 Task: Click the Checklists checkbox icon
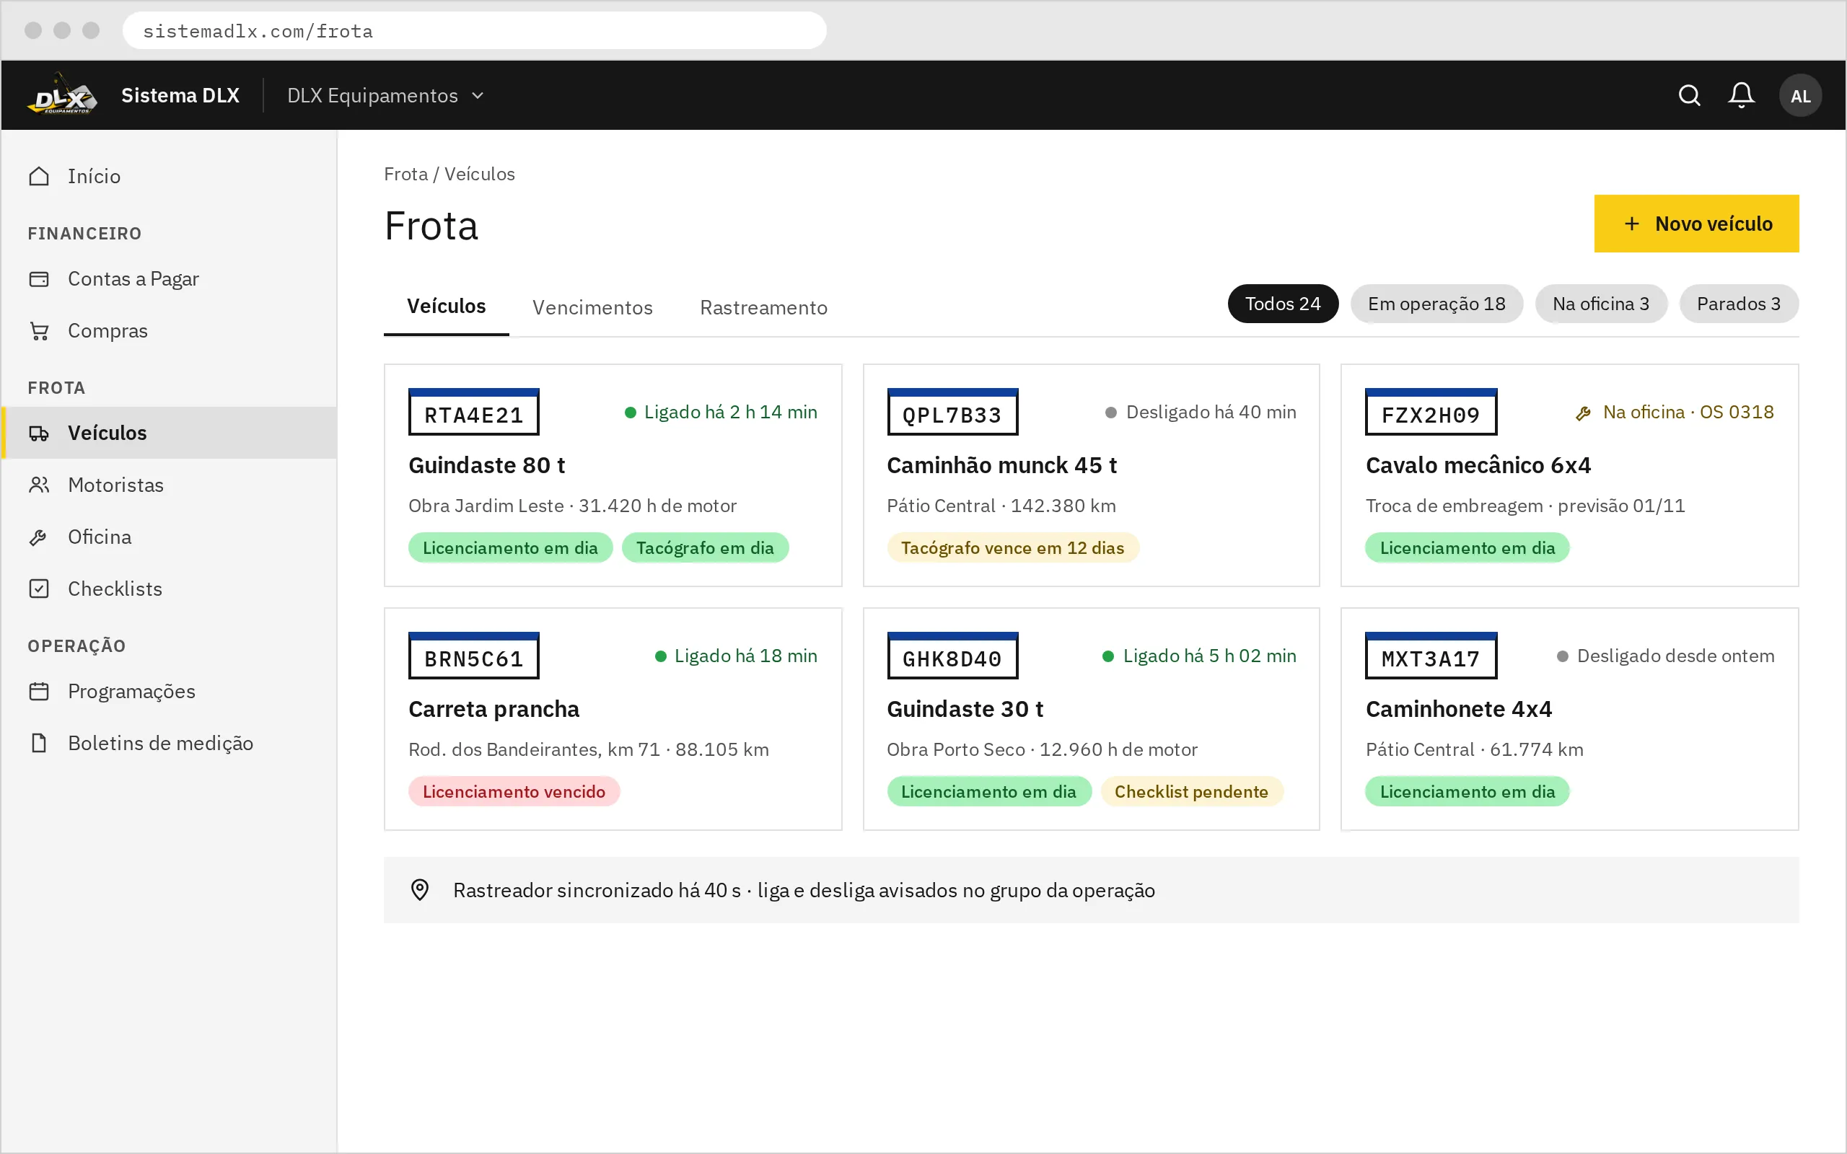[x=39, y=589]
